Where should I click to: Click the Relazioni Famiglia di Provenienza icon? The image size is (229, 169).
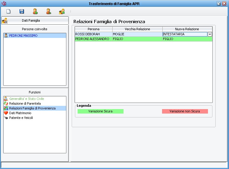point(6,108)
